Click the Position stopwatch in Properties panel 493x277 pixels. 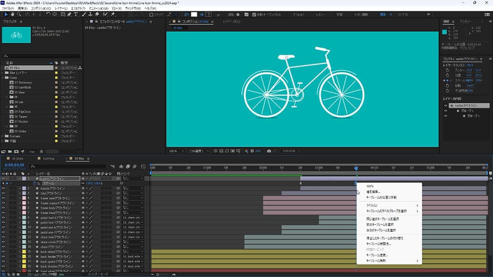[x=447, y=75]
